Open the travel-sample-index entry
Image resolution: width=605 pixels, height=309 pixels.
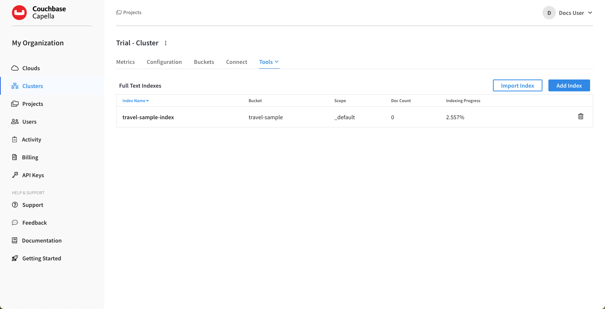(148, 117)
